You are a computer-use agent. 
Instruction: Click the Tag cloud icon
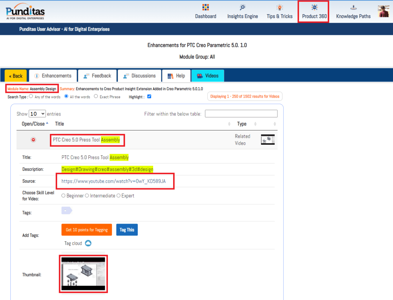coord(88,243)
